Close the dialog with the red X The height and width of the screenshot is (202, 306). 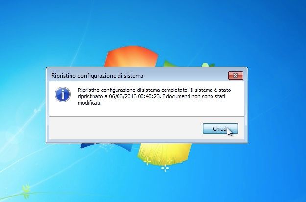coord(235,75)
